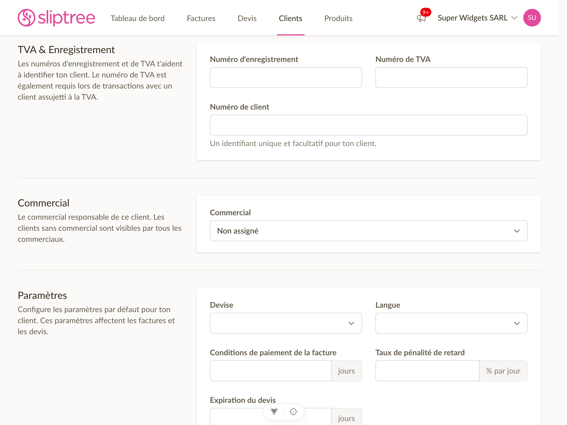
Task: Click the Taux de pénalité de retard field
Action: pos(427,371)
